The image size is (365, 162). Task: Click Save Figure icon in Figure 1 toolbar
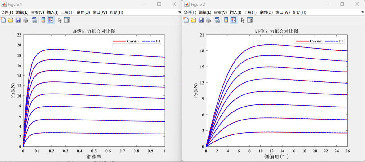(18, 20)
